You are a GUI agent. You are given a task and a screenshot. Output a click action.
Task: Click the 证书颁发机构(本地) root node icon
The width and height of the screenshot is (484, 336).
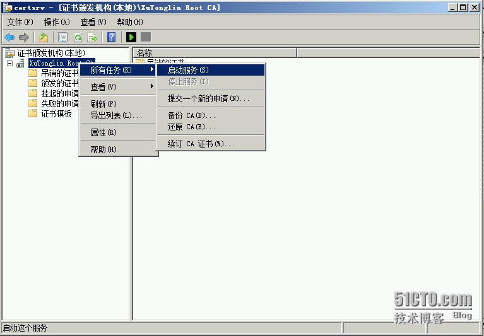pyautogui.click(x=10, y=54)
